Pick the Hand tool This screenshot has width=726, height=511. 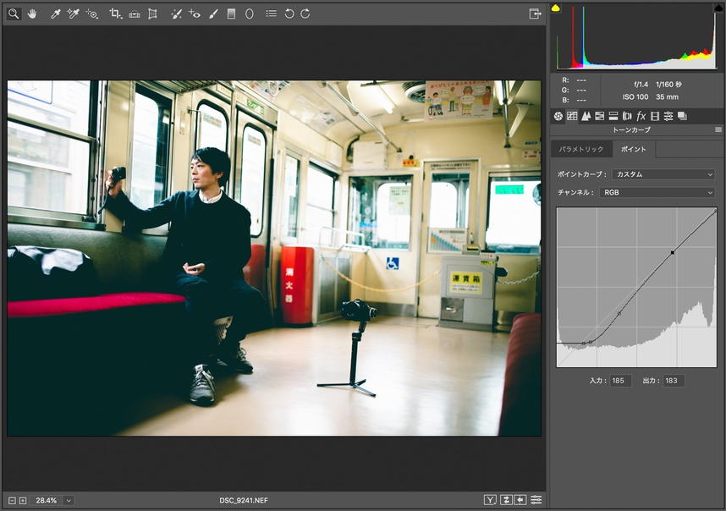click(x=32, y=14)
